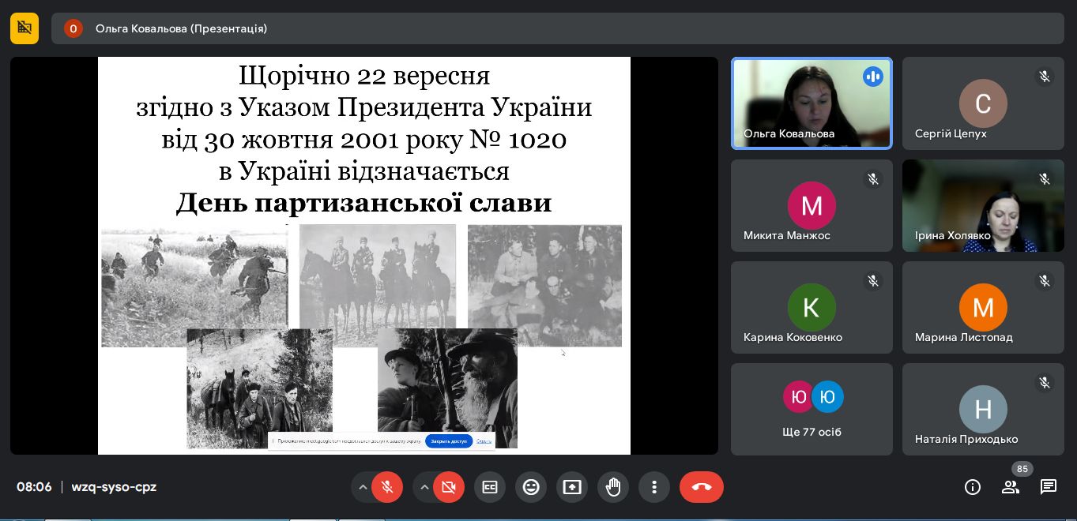This screenshot has width=1077, height=521.
Task: Open the chat panel
Action: click(x=1049, y=487)
